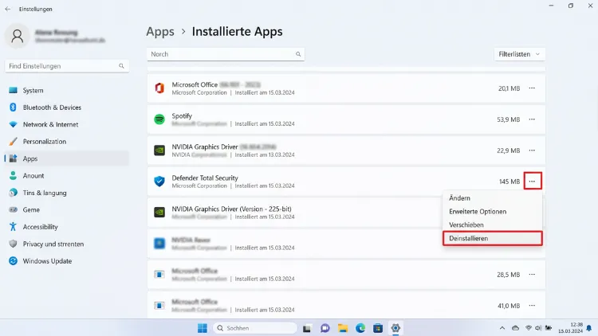Open Accessibility settings
Screen dimensions: 598x336
(x=67, y=227)
